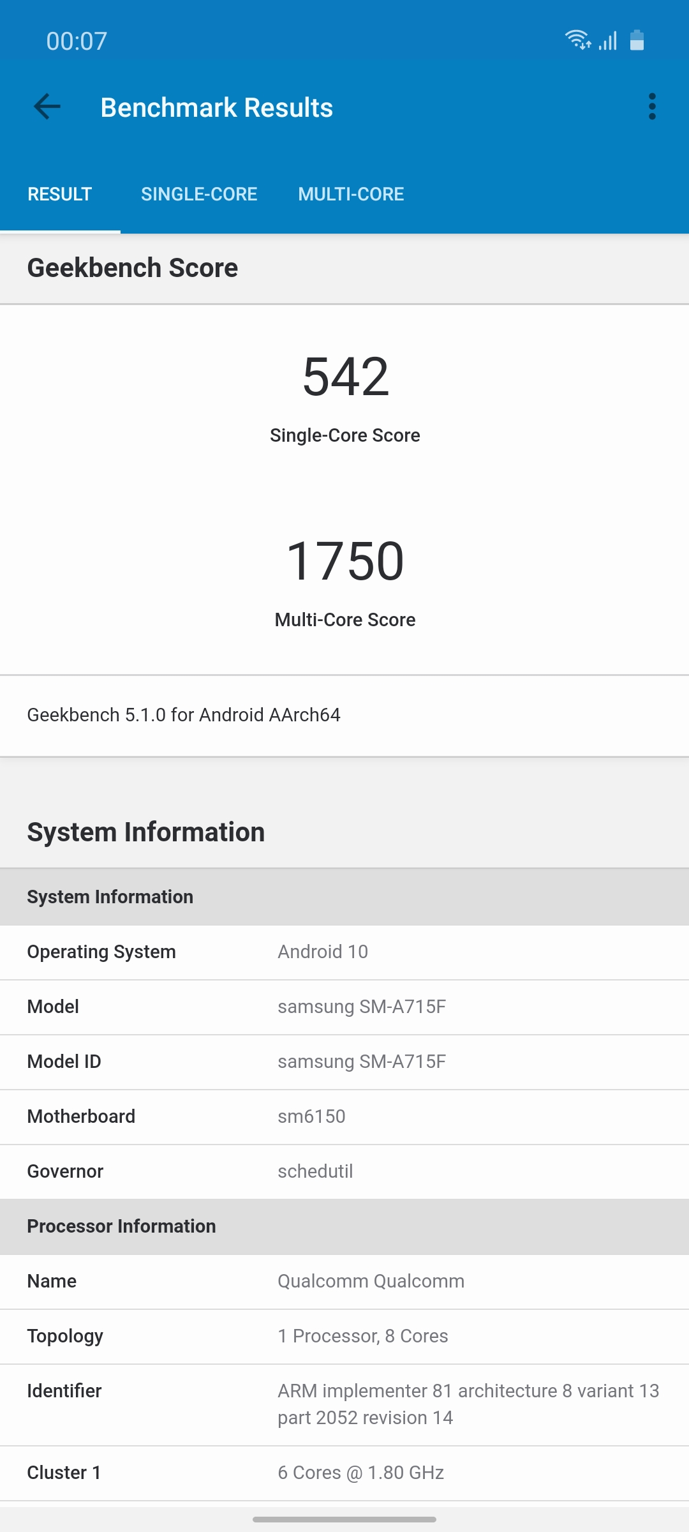Tap the clock in status bar
Screen dimensions: 689x1532
[x=77, y=41]
